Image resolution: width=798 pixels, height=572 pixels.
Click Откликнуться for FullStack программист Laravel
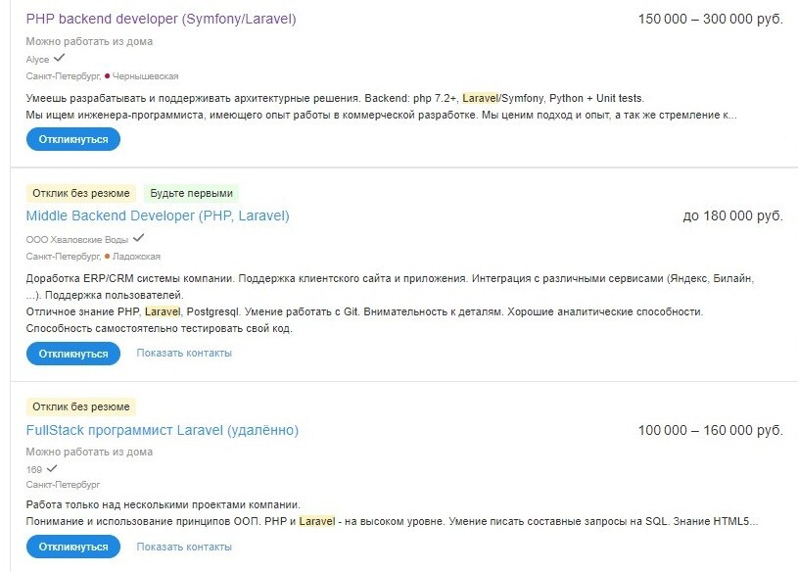click(x=73, y=548)
